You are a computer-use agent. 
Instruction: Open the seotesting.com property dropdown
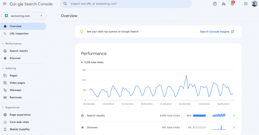pos(24,16)
